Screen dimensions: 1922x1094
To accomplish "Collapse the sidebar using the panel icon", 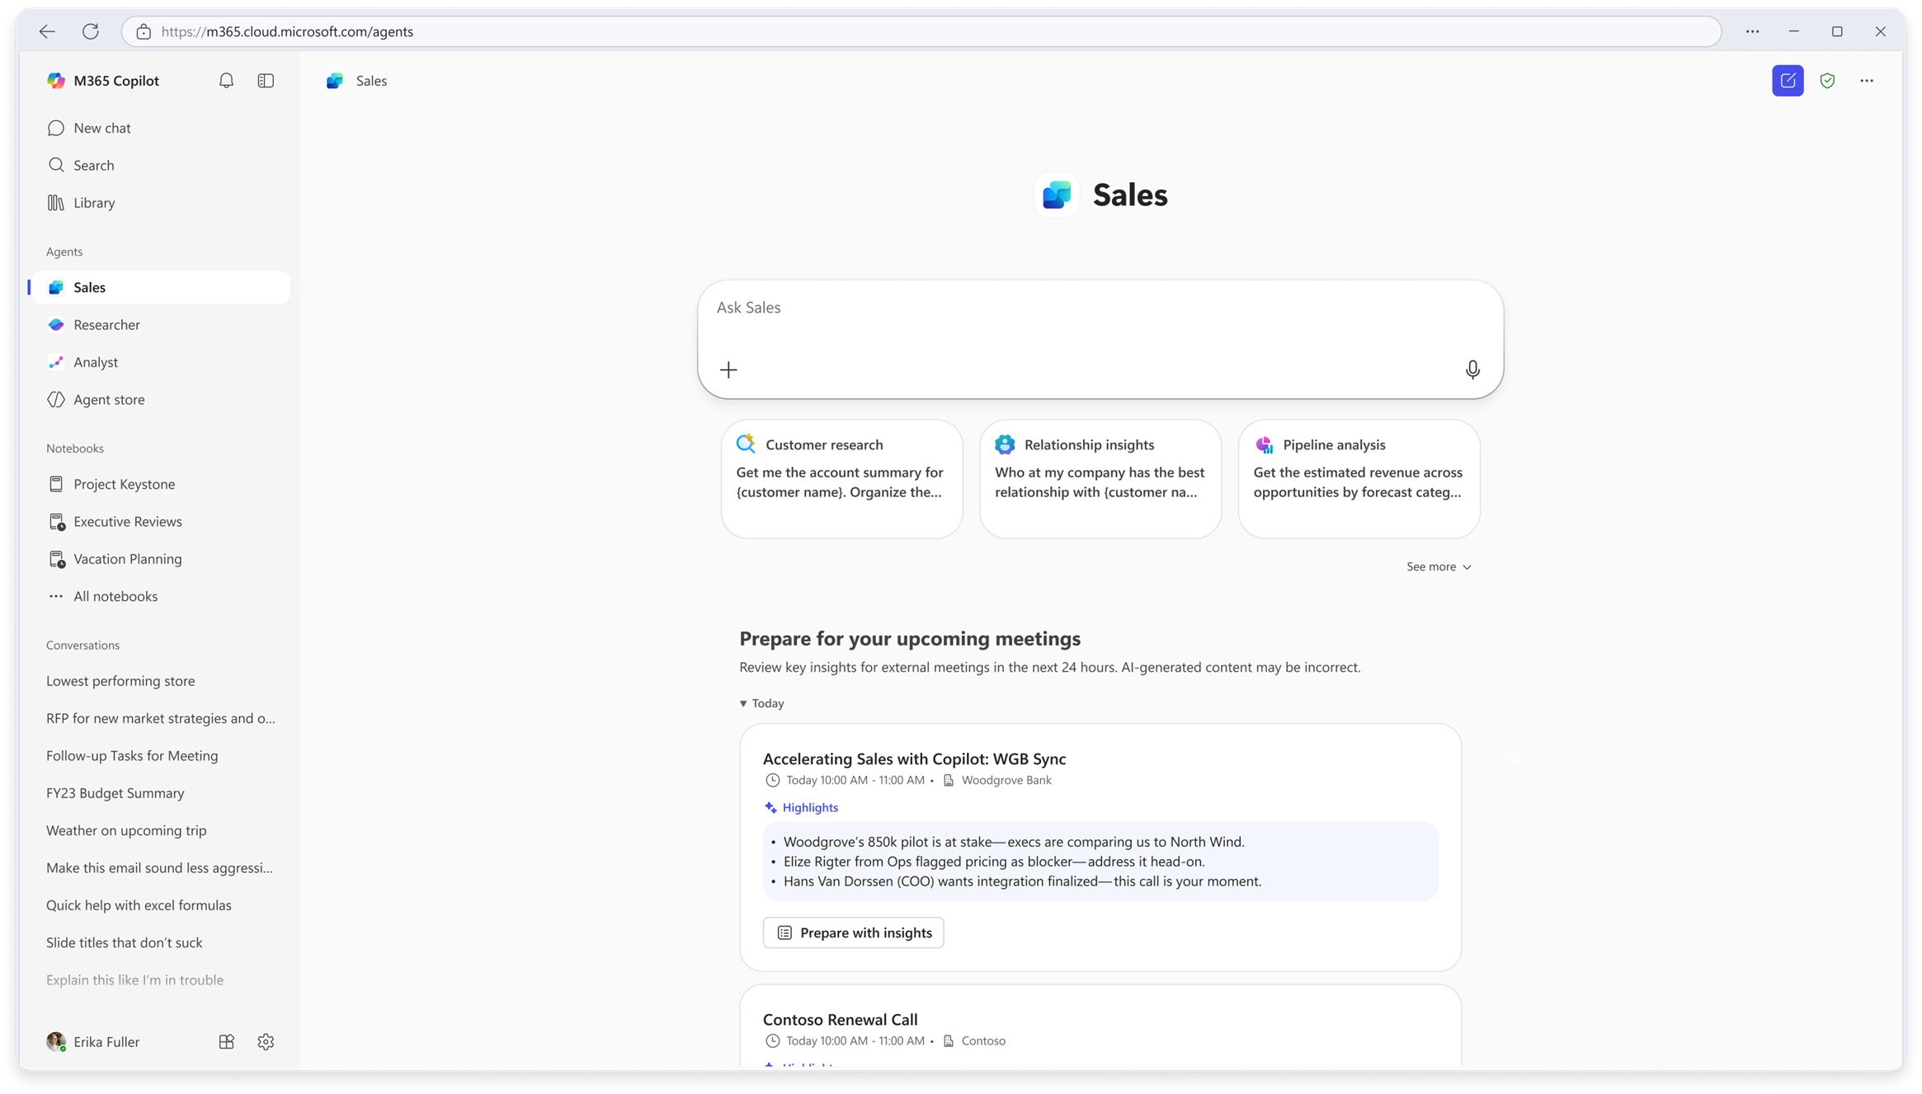I will point(266,80).
